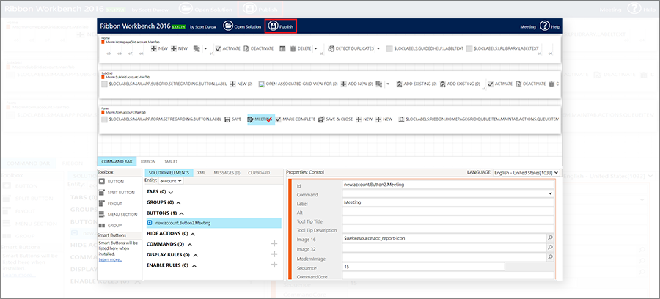The height and width of the screenshot is (299, 660).
Task: Click the table icon before Delete
Action: pos(282,48)
